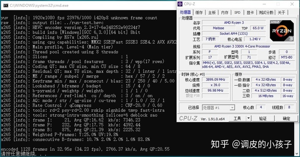
Task: Minimize the CPU-Z window
Action: coord(264,4)
